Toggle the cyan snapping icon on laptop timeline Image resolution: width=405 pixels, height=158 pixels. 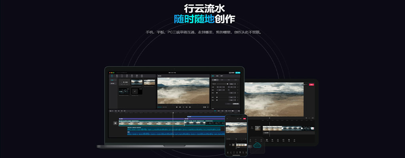[x=215, y=111]
